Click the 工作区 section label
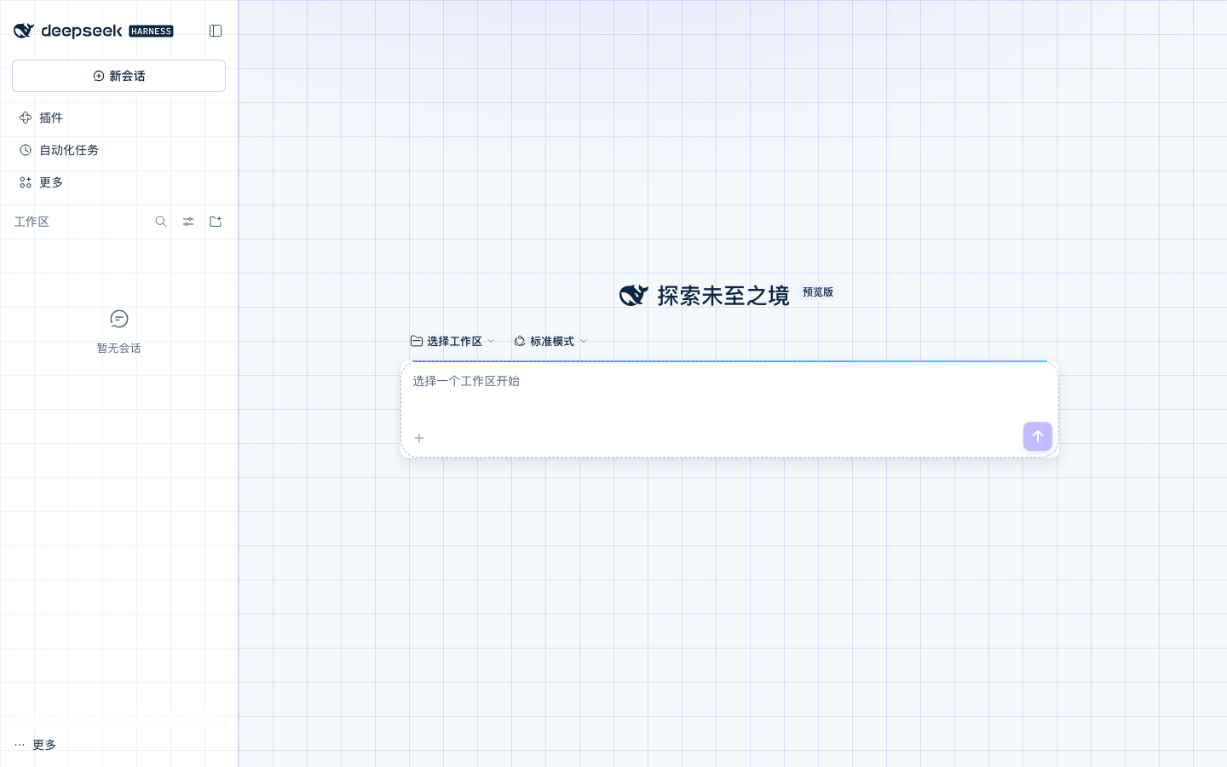1227x767 pixels. 32,222
